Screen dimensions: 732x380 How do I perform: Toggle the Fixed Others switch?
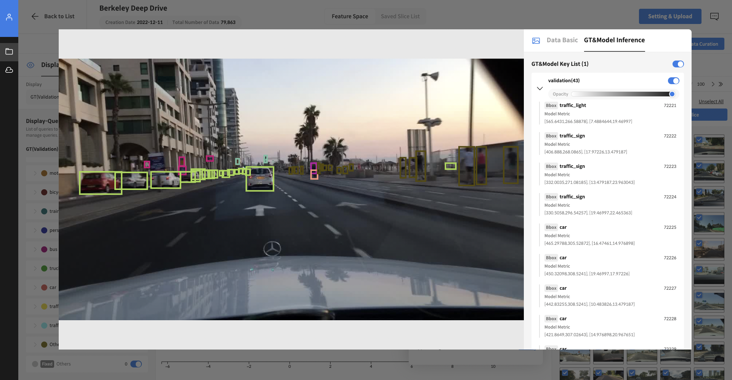click(x=136, y=364)
